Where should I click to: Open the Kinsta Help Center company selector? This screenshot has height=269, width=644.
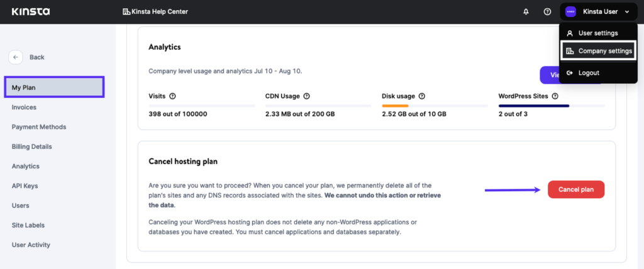[155, 12]
